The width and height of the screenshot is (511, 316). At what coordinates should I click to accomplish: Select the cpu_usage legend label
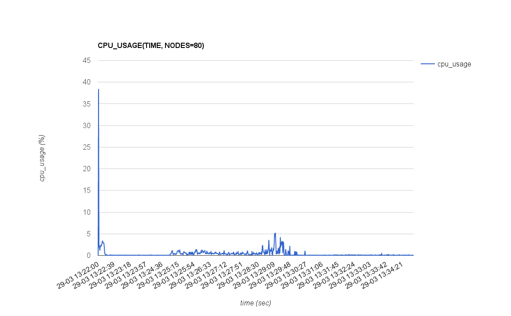click(454, 64)
